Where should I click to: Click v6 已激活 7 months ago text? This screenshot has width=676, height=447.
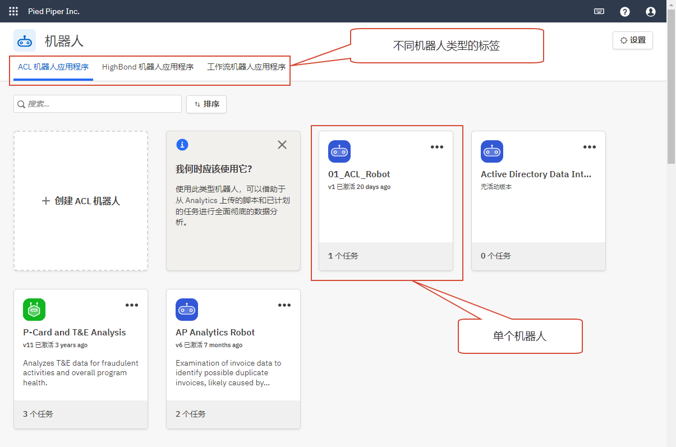(x=209, y=345)
